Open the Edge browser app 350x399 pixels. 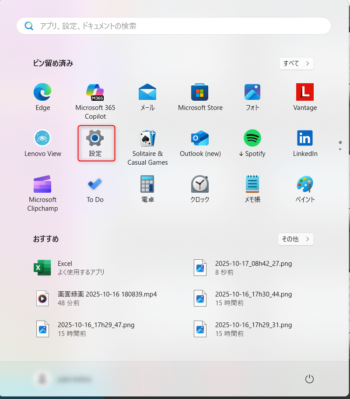click(43, 97)
